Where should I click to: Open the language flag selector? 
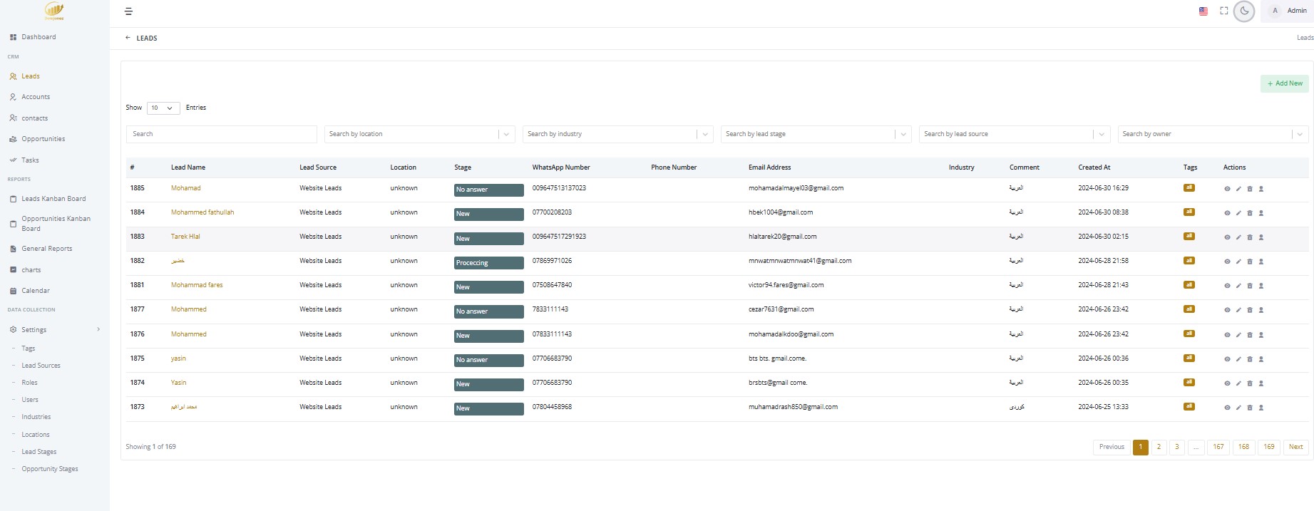[1203, 11]
